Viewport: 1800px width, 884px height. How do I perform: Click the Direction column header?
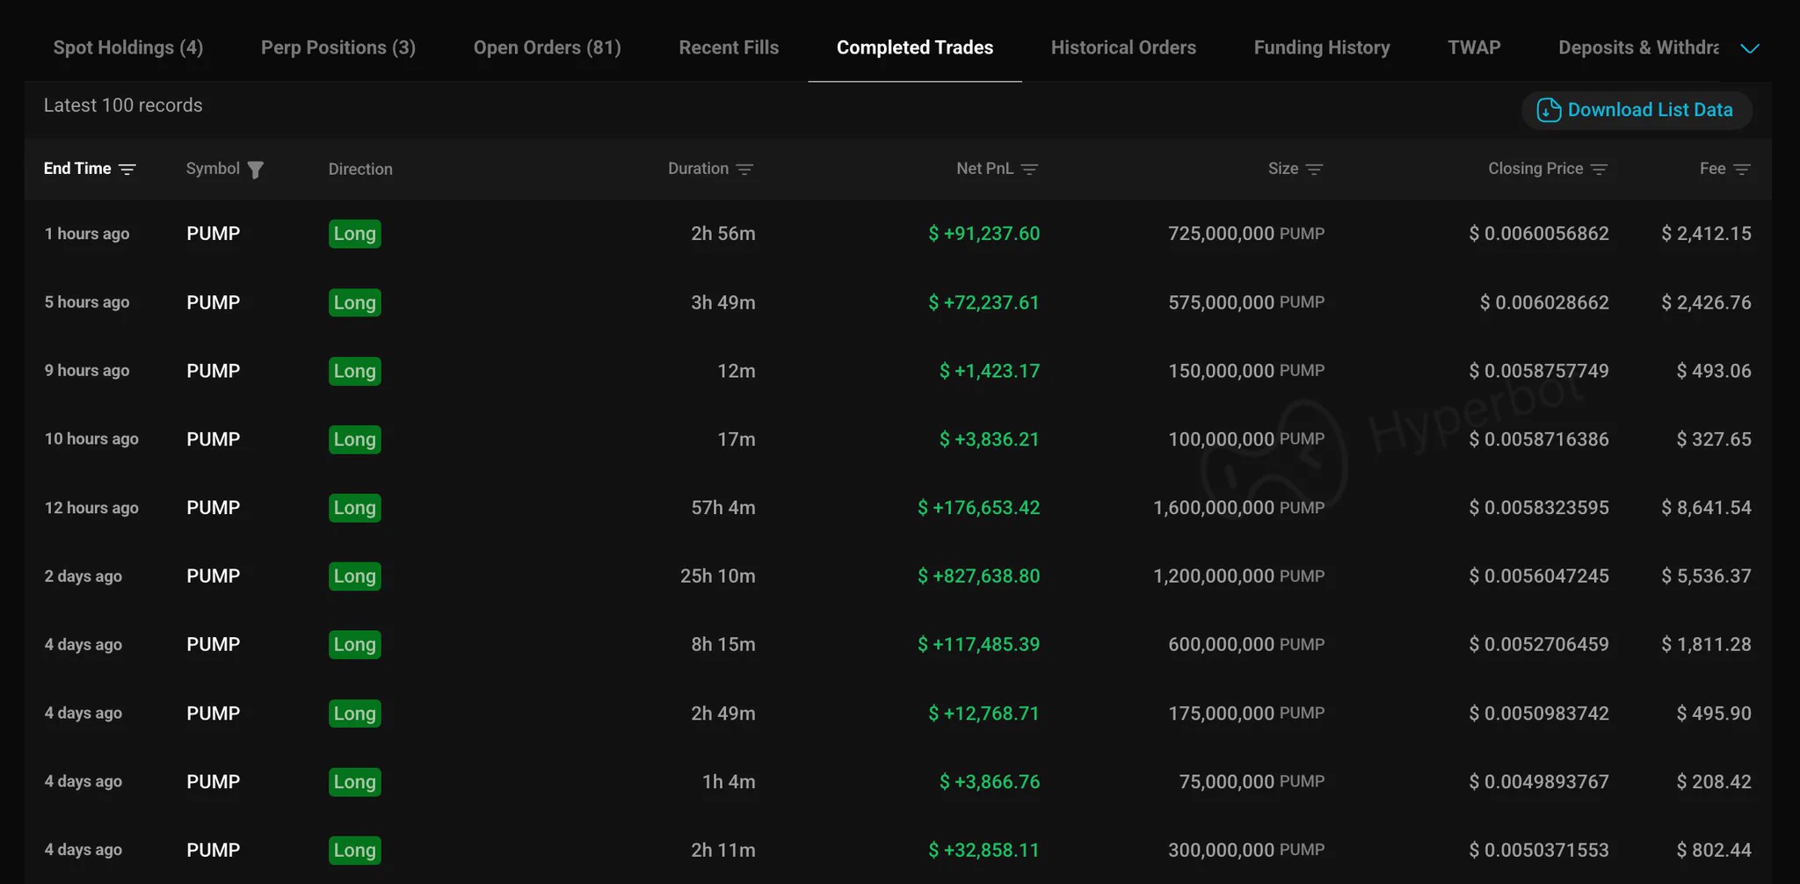pyautogui.click(x=360, y=169)
